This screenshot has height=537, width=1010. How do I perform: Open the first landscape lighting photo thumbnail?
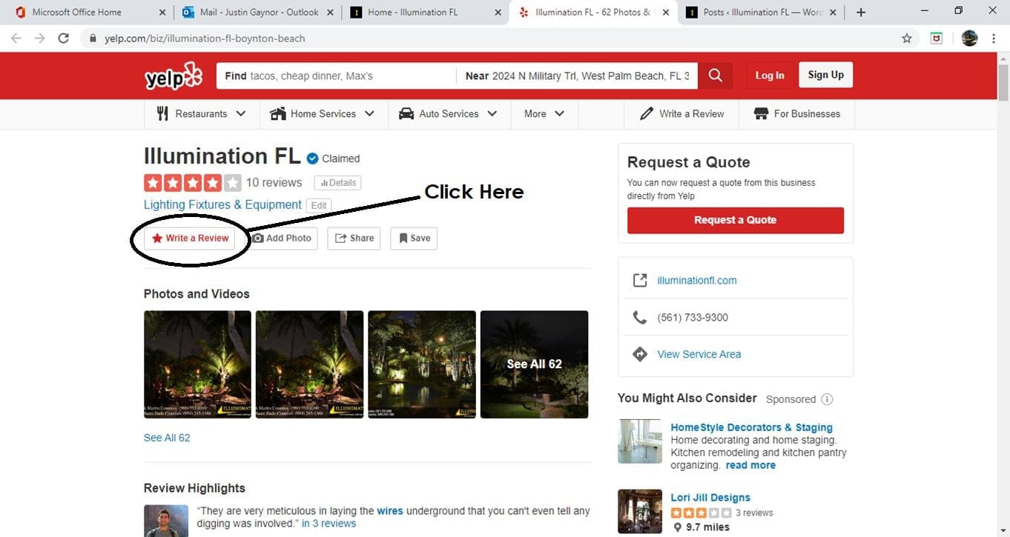[197, 364]
